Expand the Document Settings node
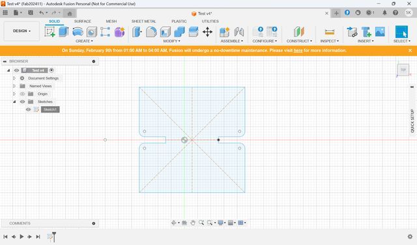Image resolution: width=417 pixels, height=245 pixels. pyautogui.click(x=14, y=78)
